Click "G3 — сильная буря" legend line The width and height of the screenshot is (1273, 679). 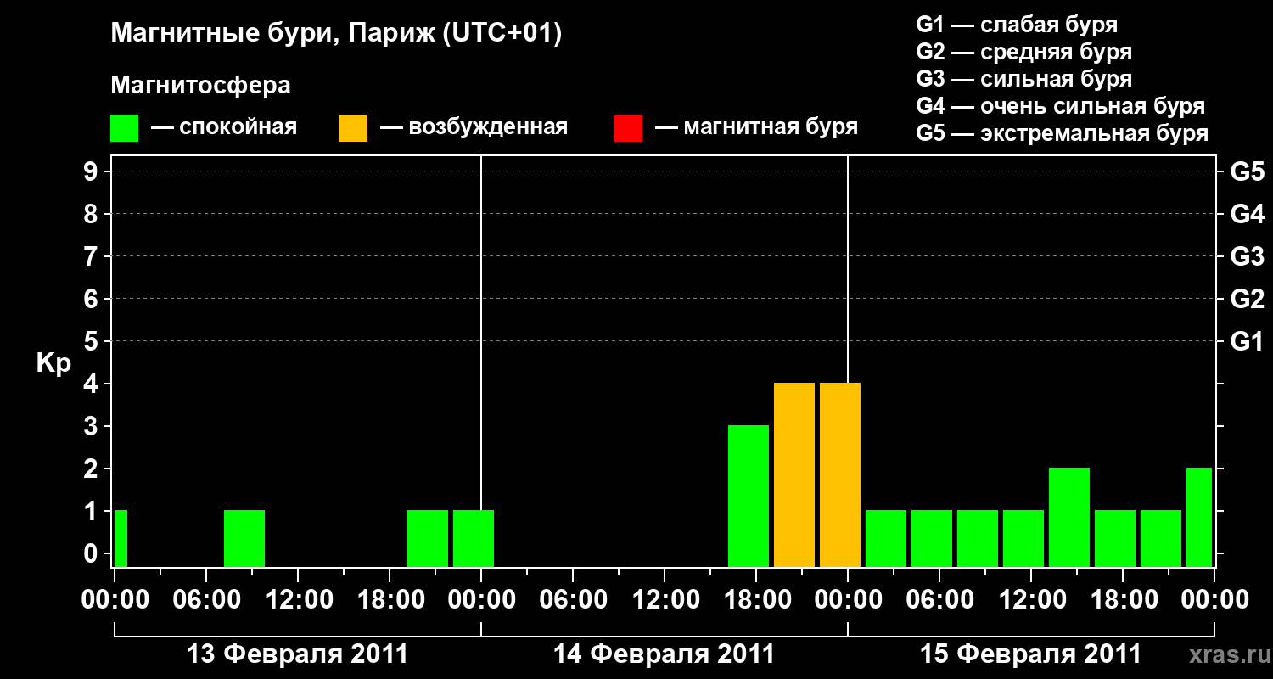click(x=1023, y=79)
